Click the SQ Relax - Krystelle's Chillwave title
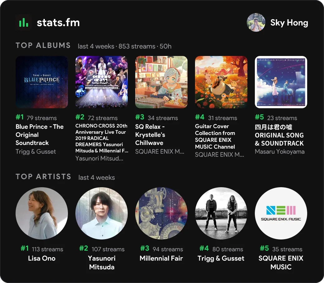The image size is (324, 283). click(x=150, y=135)
